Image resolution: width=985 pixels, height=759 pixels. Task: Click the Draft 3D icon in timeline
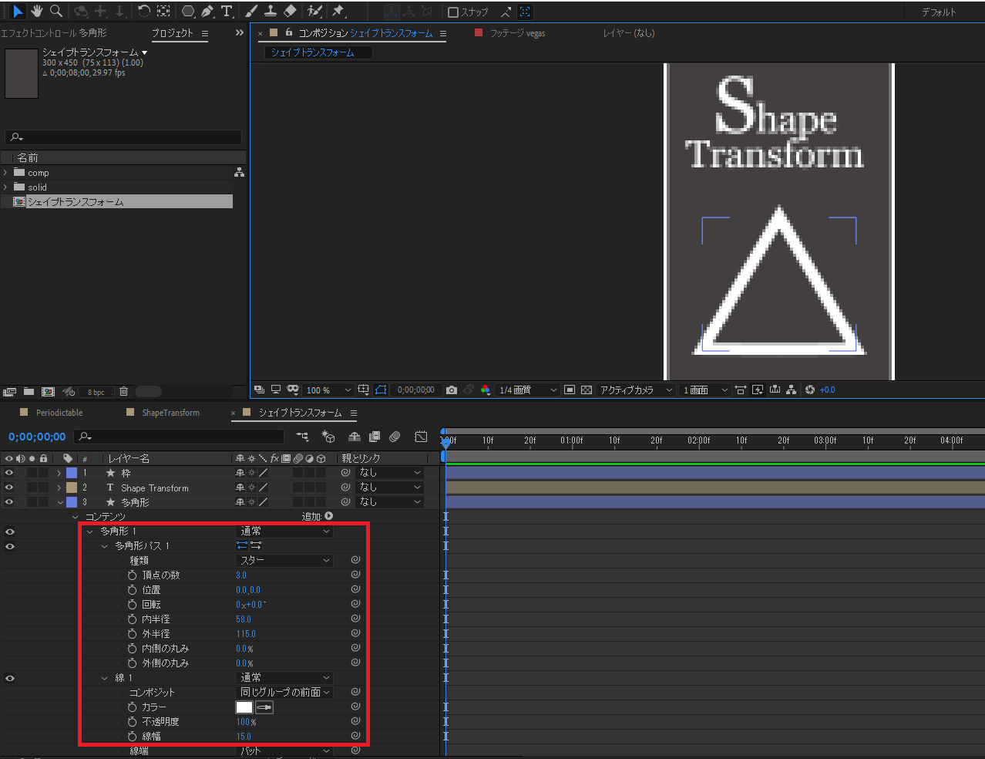(328, 437)
